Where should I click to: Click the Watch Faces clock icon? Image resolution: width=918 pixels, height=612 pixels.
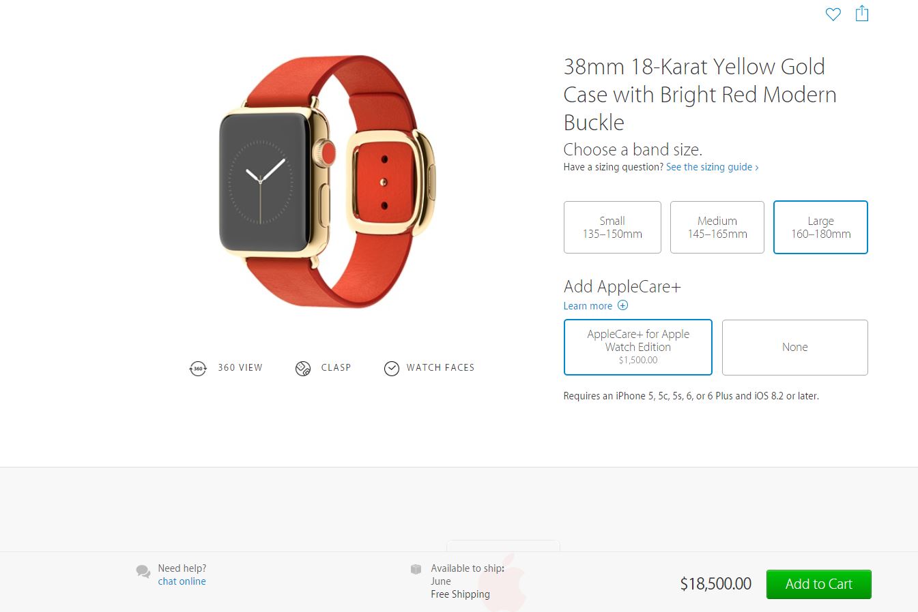(392, 369)
